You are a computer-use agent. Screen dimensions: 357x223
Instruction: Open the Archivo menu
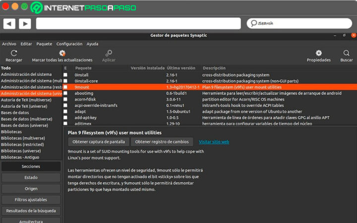coord(9,44)
